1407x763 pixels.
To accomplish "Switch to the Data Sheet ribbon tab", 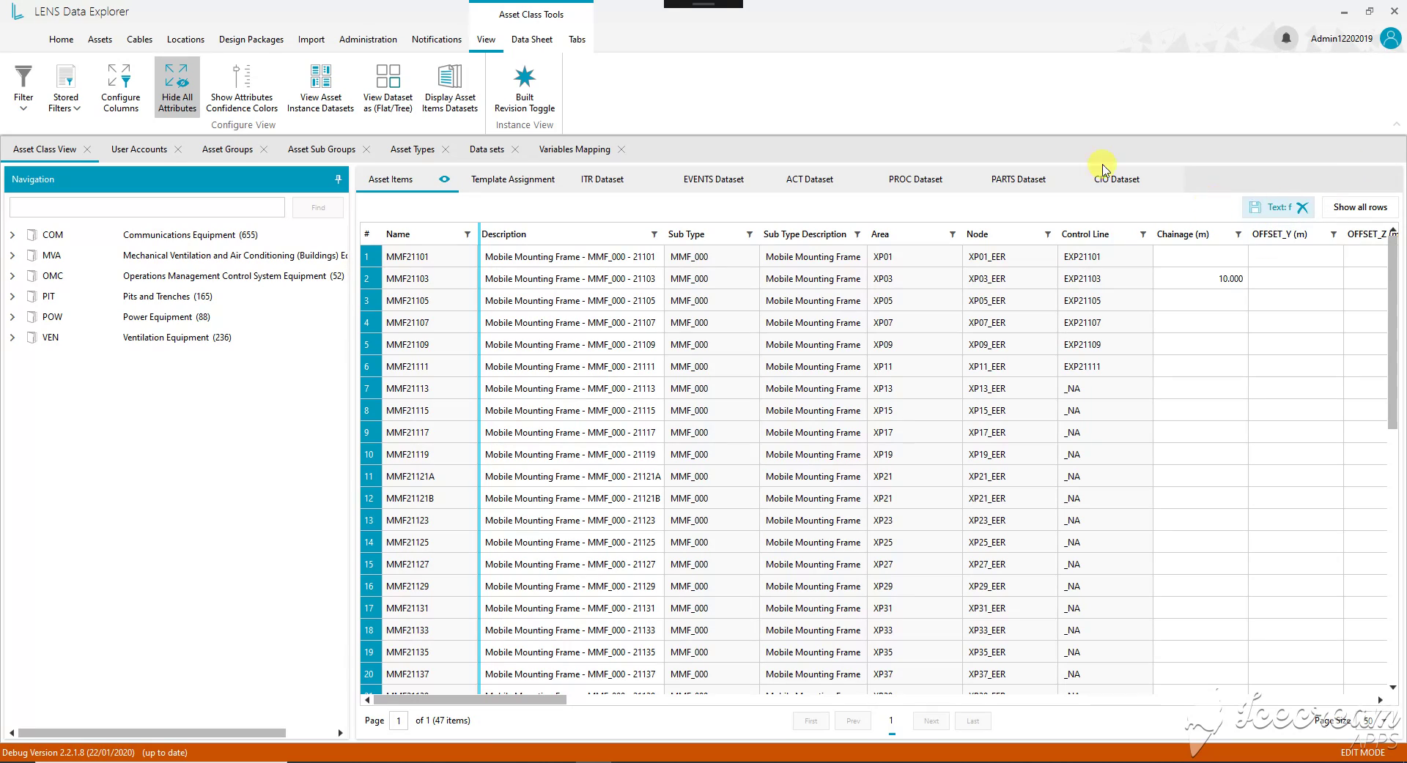I will (x=531, y=40).
